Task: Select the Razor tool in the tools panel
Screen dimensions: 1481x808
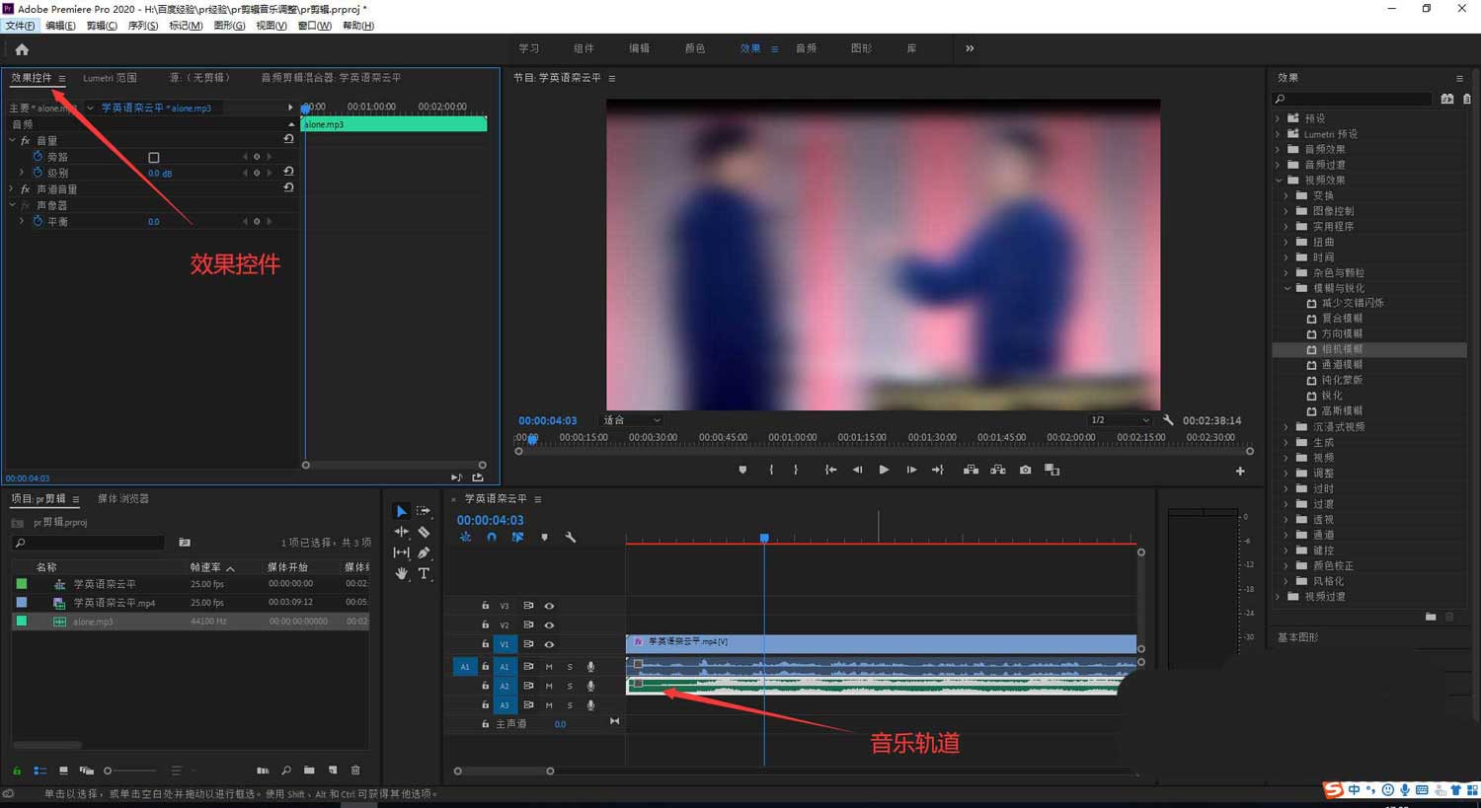Action: 424,532
